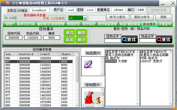Click the drop table scroll-down arrow

click(x=77, y=105)
